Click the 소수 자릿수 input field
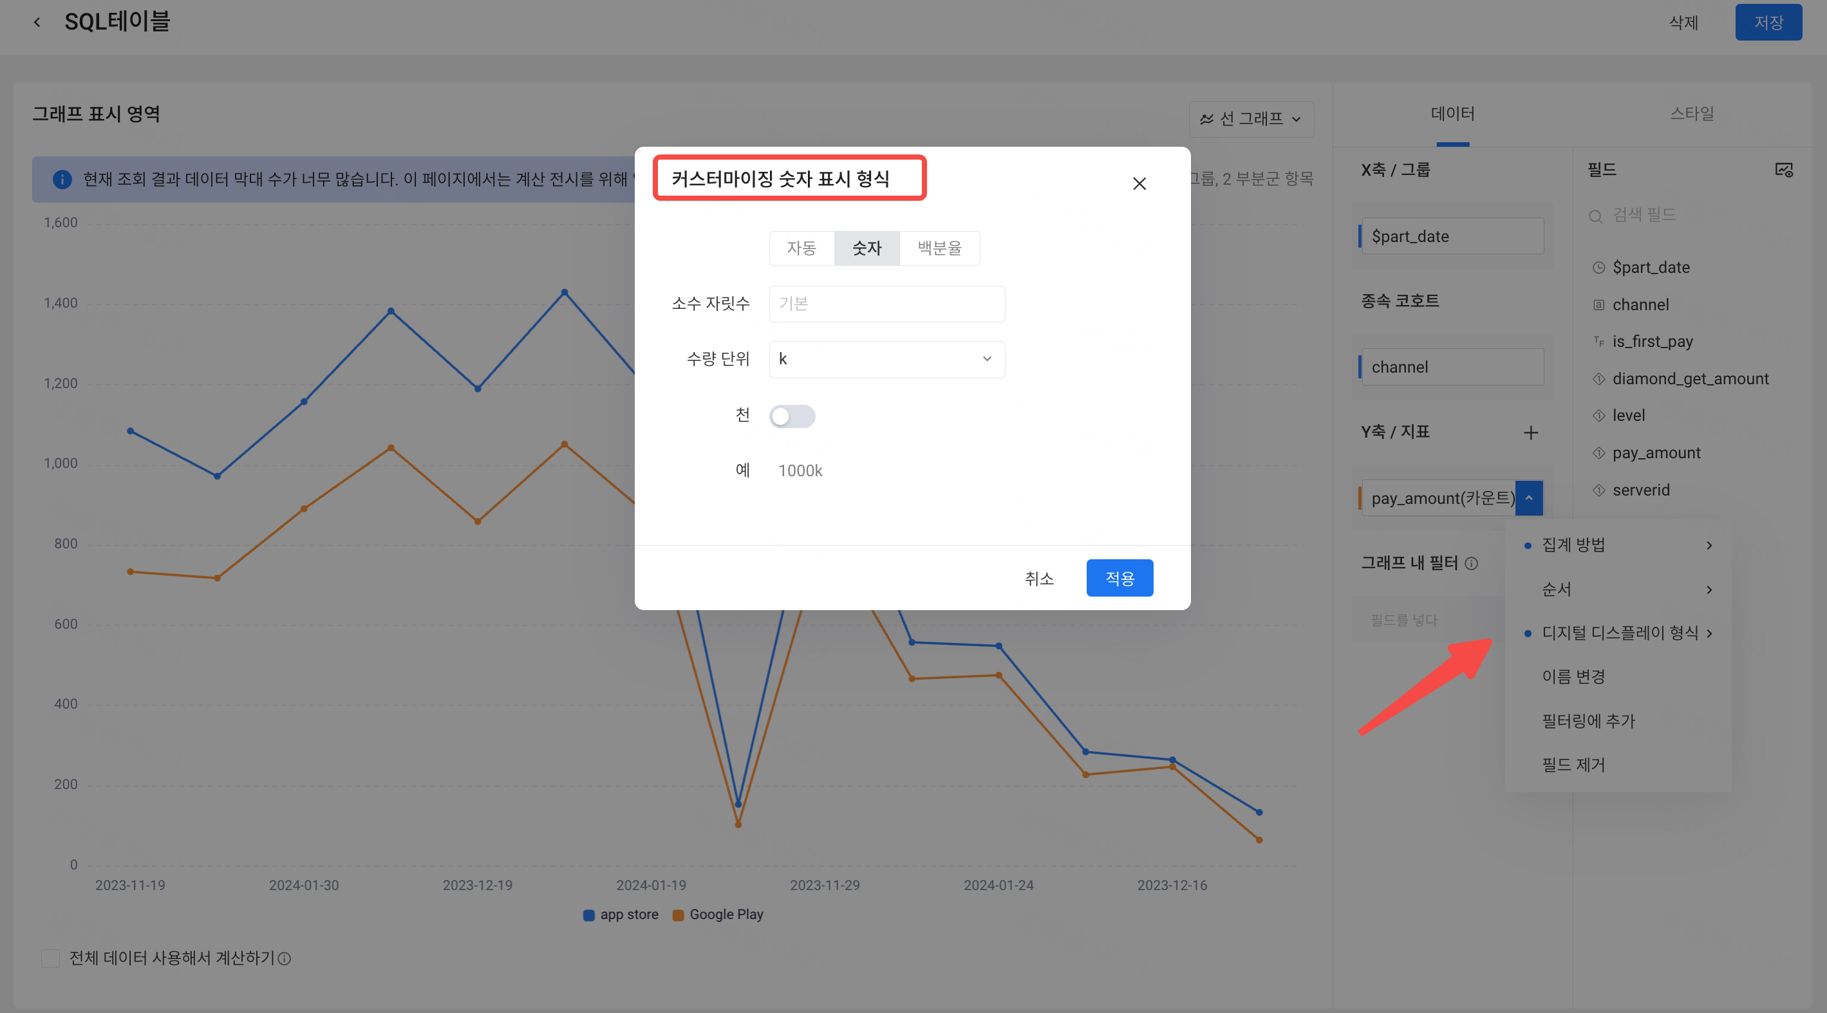Image resolution: width=1827 pixels, height=1013 pixels. [x=886, y=304]
